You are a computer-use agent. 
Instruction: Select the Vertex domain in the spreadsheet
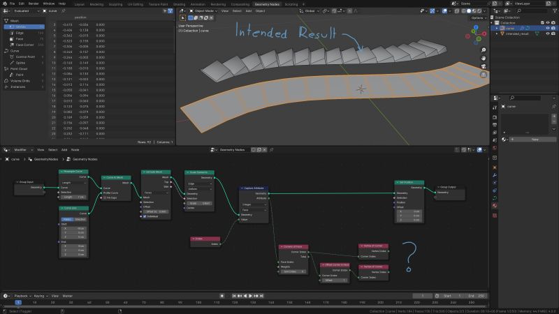click(x=24, y=27)
